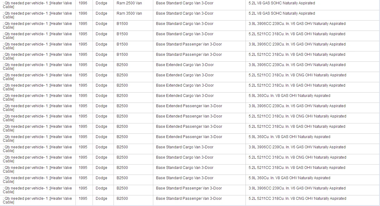Click Base Standard Cargo Van 3-Door, Ram 3500 Van row
Viewport: 380px width, 206px height.
tap(185, 13)
